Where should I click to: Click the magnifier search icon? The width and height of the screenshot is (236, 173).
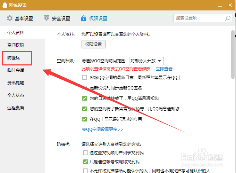(228, 18)
